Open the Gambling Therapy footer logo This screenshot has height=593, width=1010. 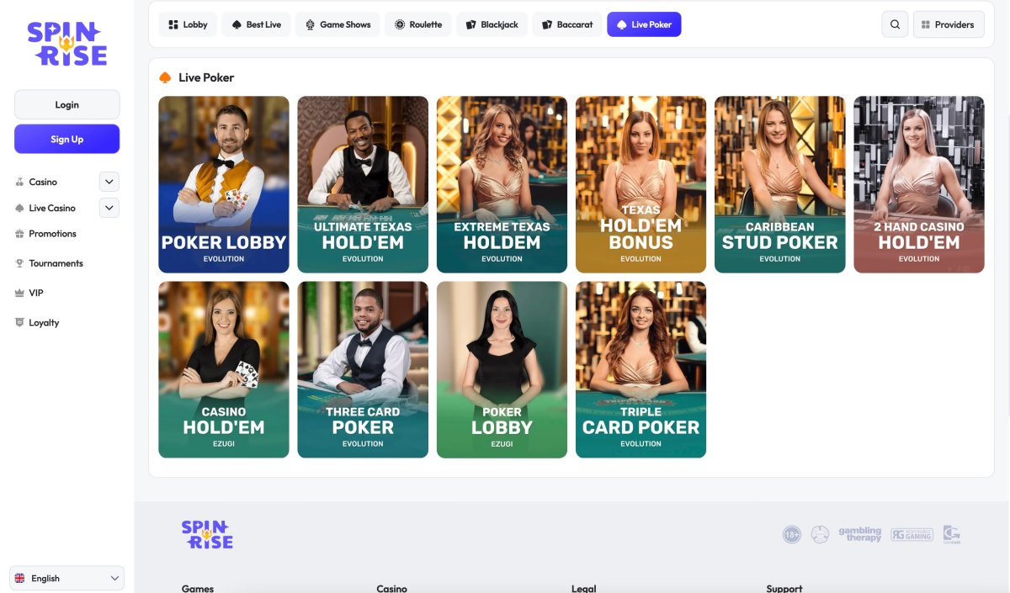[859, 534]
